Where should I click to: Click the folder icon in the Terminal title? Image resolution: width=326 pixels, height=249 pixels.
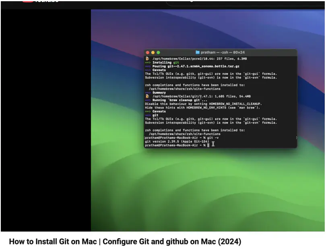198,52
